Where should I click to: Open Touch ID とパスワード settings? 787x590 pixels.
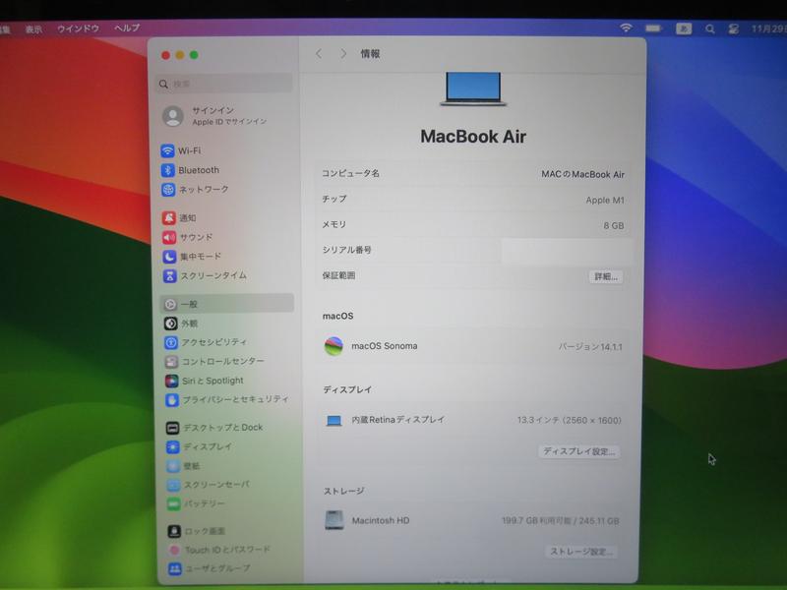[x=219, y=550]
